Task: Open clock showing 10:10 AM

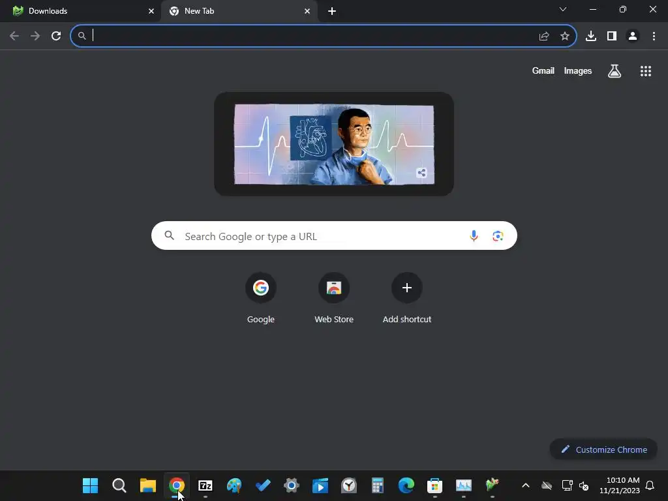Action: [x=620, y=485]
